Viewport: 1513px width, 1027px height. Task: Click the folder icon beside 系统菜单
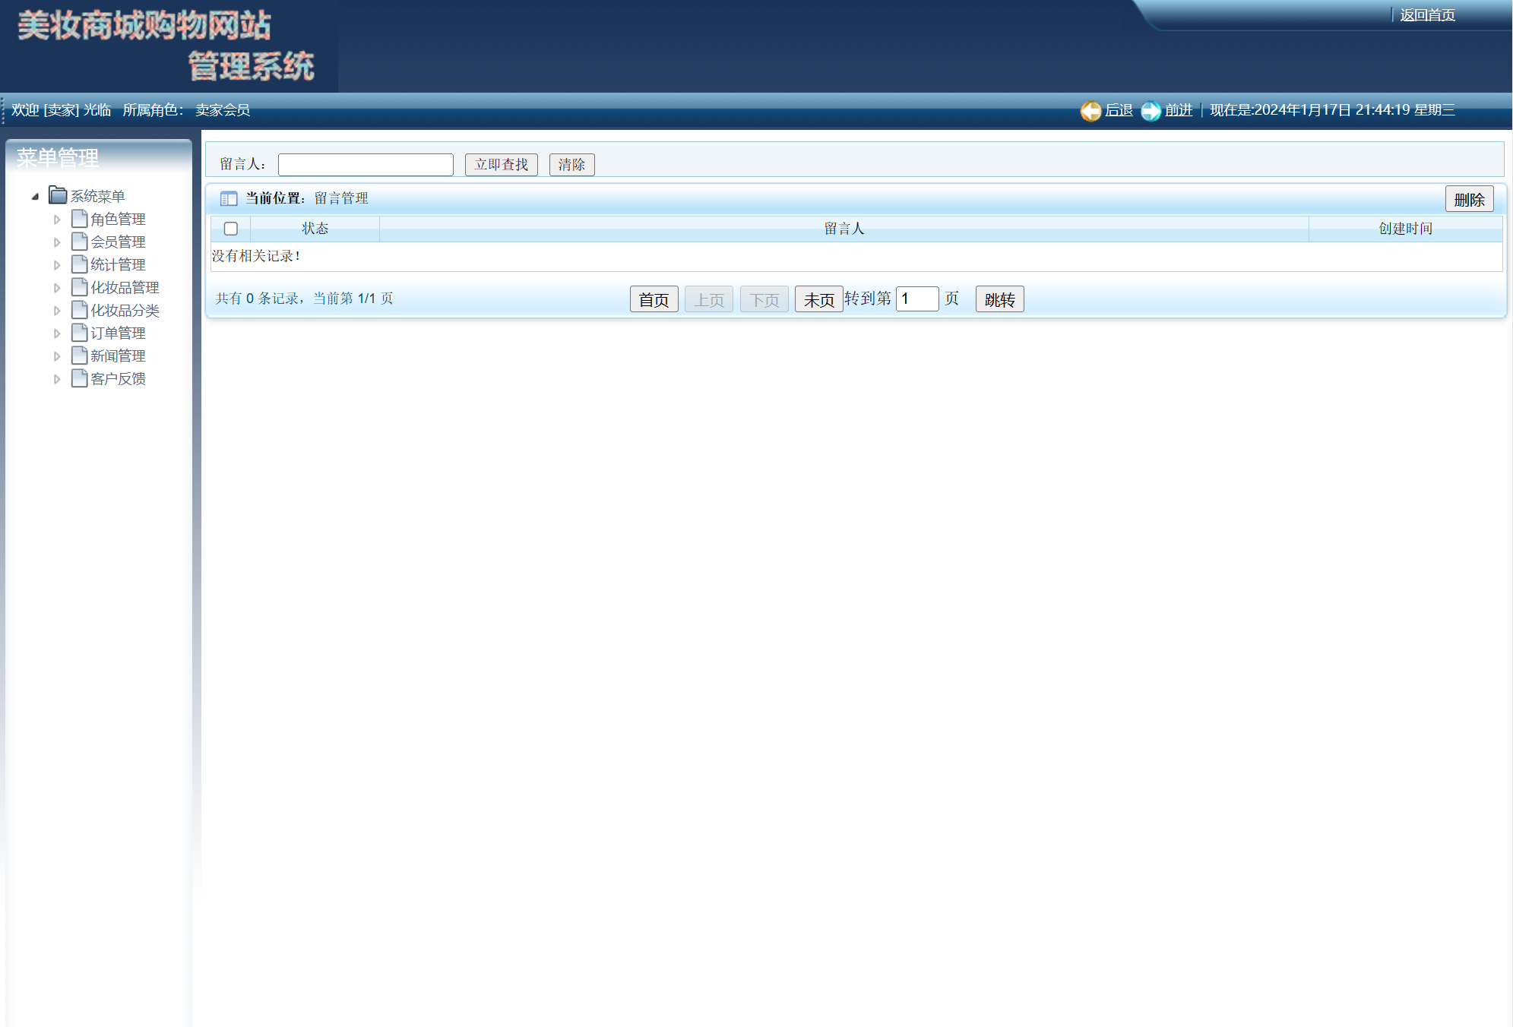59,195
